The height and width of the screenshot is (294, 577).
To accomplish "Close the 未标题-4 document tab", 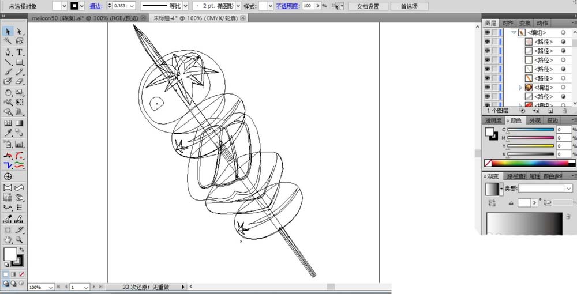I will 243,18.
